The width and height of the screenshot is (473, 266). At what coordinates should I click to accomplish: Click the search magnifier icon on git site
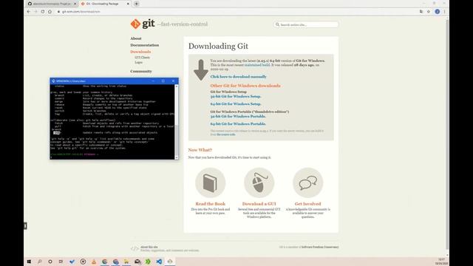click(277, 24)
